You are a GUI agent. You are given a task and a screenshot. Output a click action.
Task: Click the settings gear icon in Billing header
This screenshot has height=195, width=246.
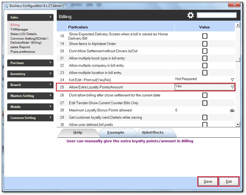[191, 15]
